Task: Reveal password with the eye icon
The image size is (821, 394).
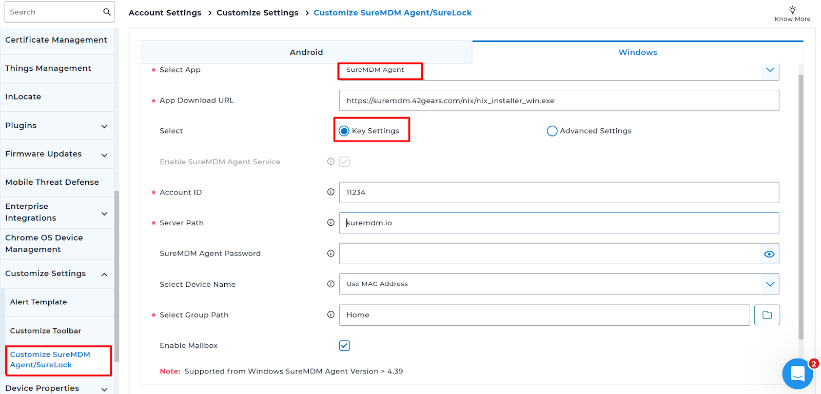Action: [x=769, y=254]
